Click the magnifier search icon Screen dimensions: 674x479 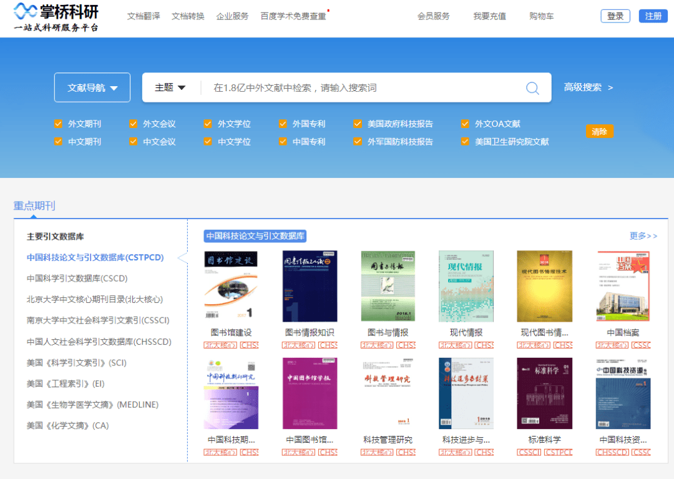click(532, 87)
